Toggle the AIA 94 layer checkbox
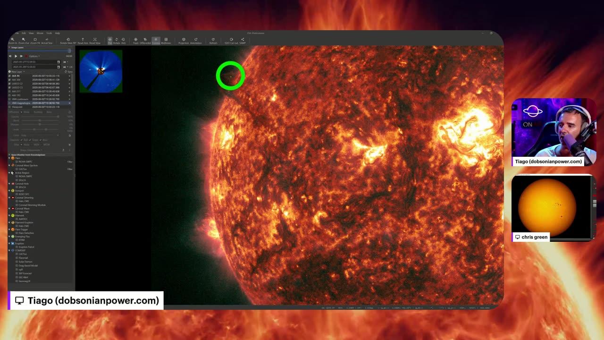The image size is (604, 340). pos(9,76)
